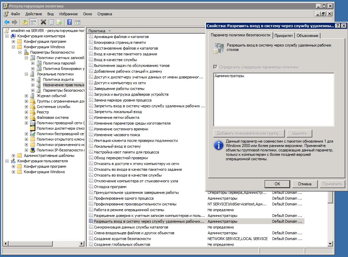Select Группы с ограниченным доступом tree node
The height and width of the screenshot is (257, 348).
pyautogui.click(x=60, y=101)
